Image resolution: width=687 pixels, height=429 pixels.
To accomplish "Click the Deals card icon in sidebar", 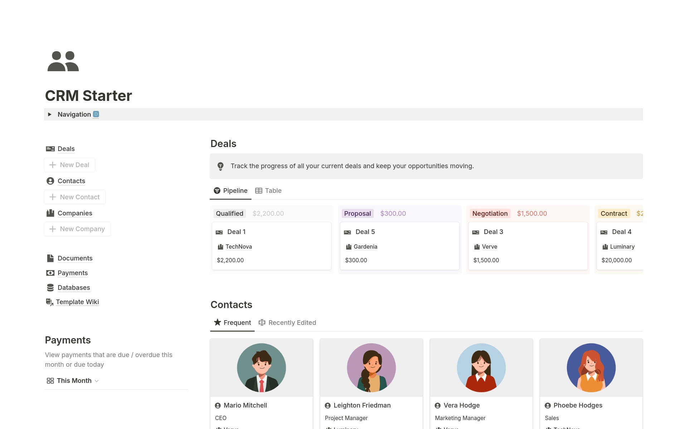I will pos(50,149).
